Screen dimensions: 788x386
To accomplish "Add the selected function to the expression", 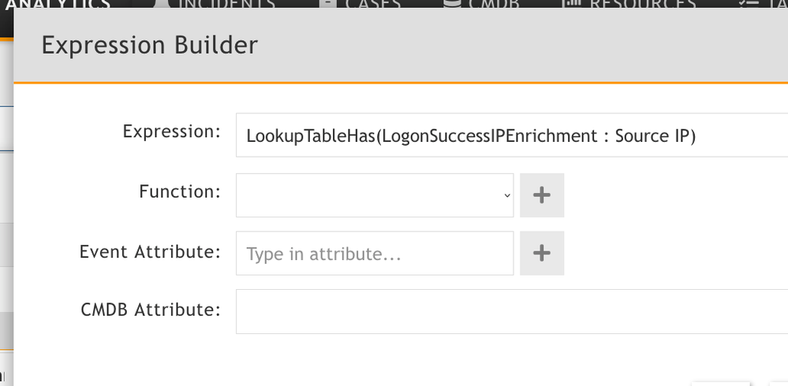I will click(542, 195).
